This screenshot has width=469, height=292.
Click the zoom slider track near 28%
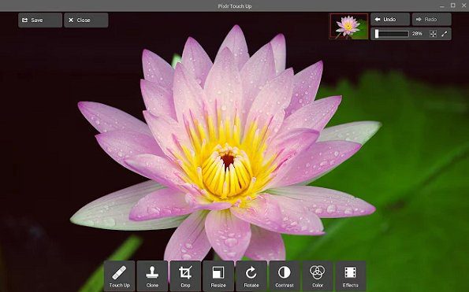click(x=392, y=34)
